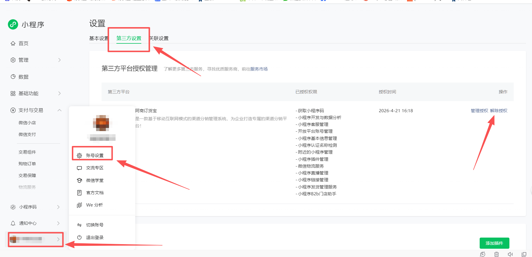Screen dimensions: 532x257
Task: Expand the 管理 menu chevron
Action: pos(59,60)
